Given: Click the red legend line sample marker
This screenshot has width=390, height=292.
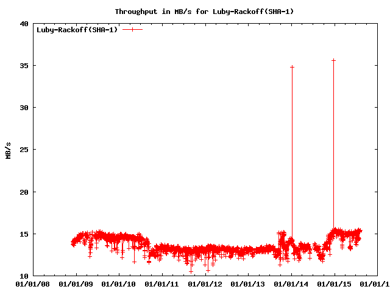Looking at the screenshot, I should click(x=132, y=29).
